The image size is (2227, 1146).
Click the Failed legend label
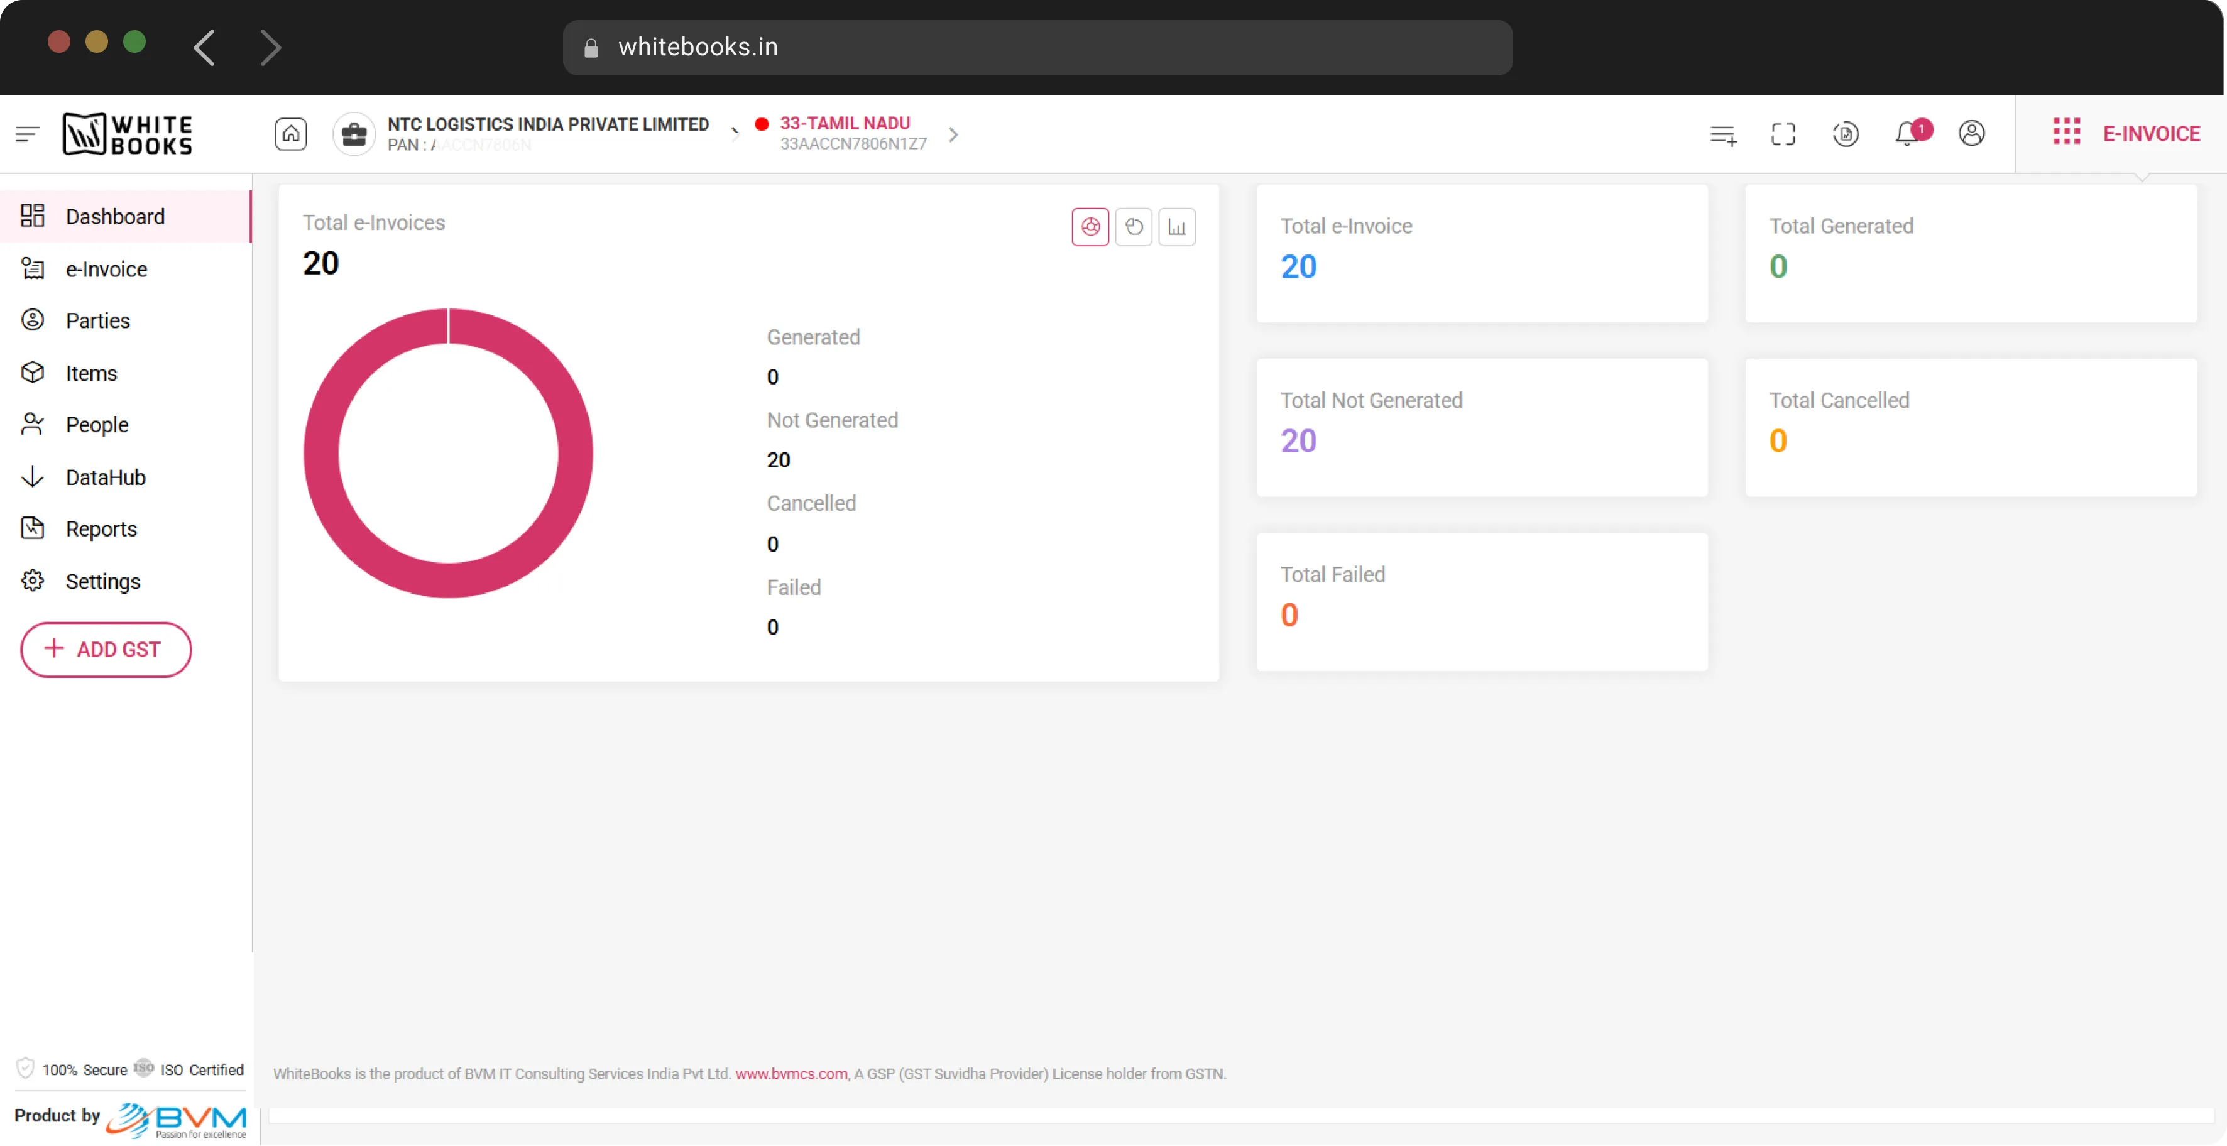click(x=794, y=587)
